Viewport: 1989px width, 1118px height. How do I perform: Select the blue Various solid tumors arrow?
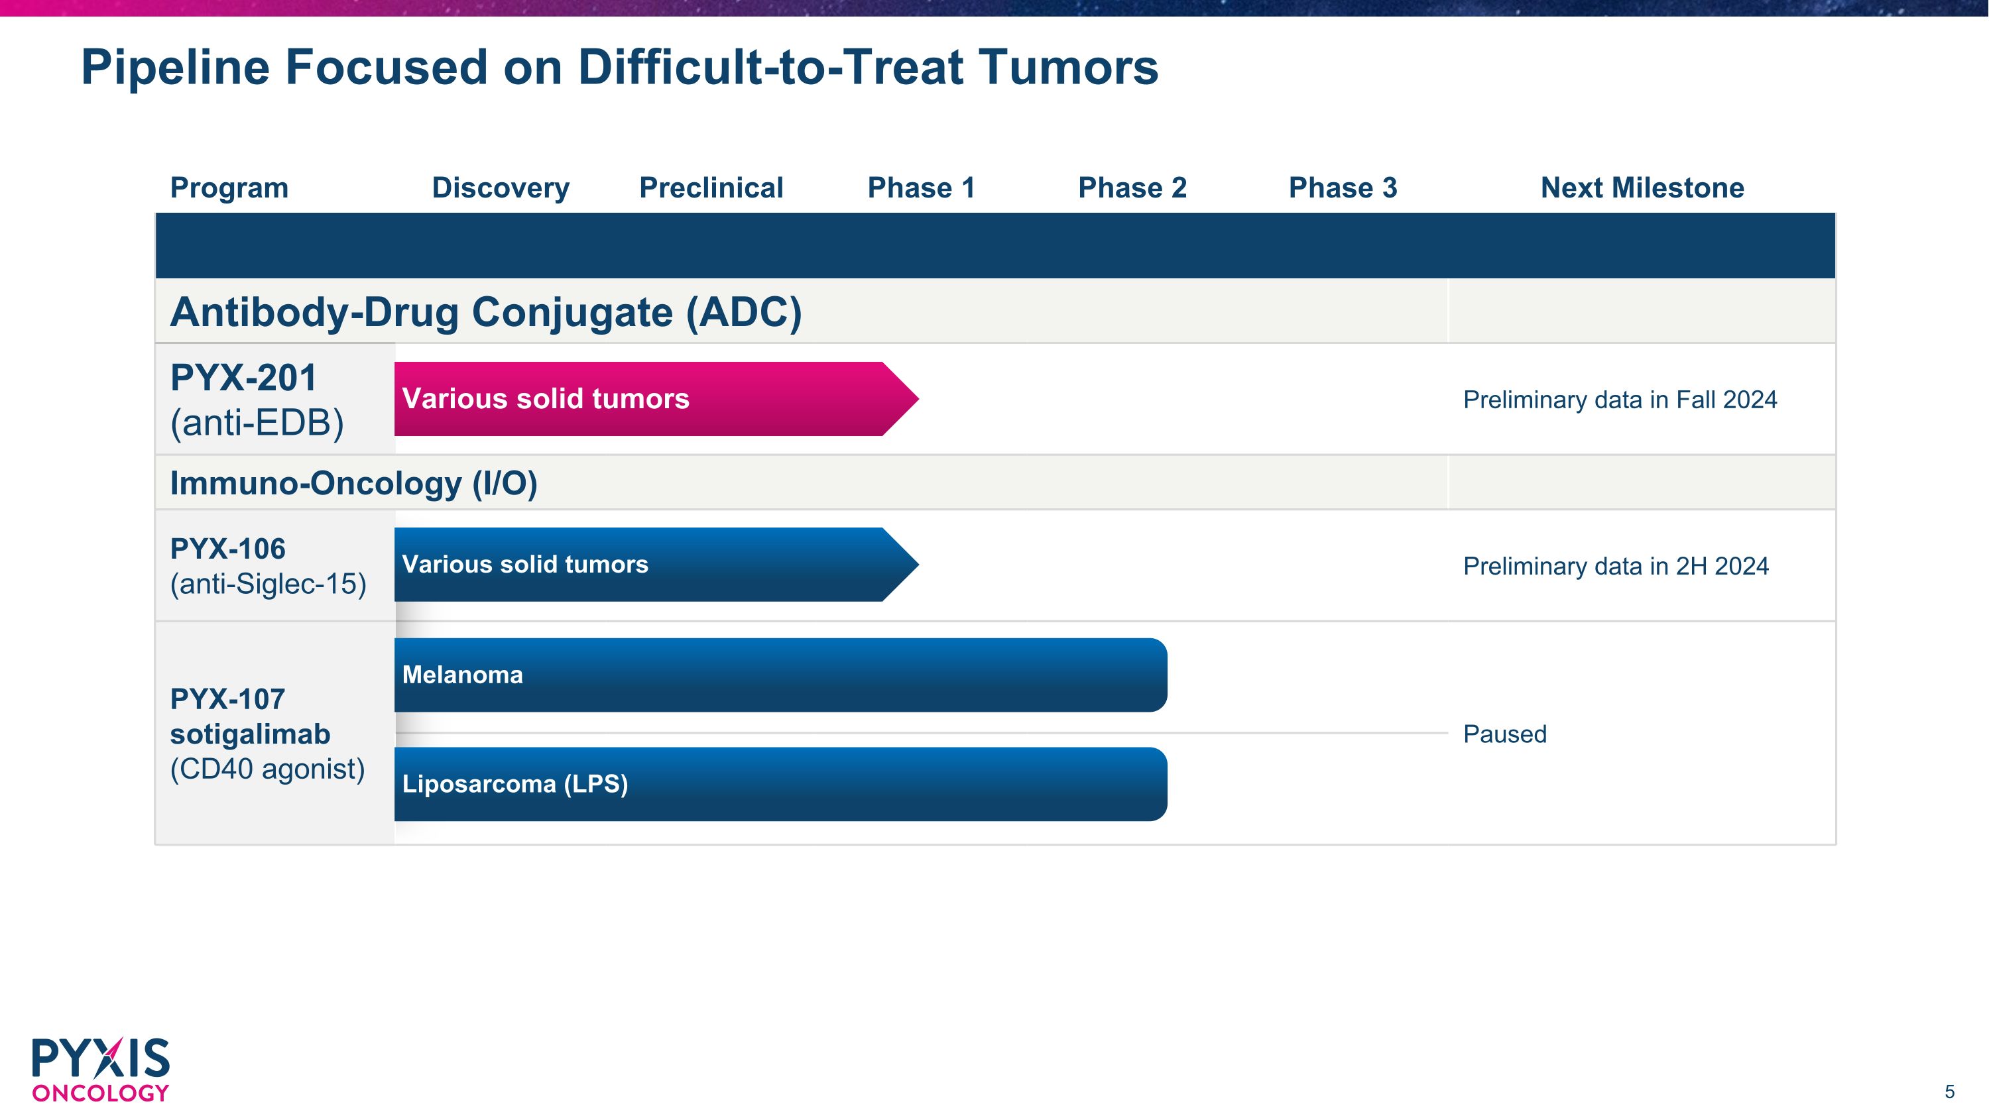point(656,565)
